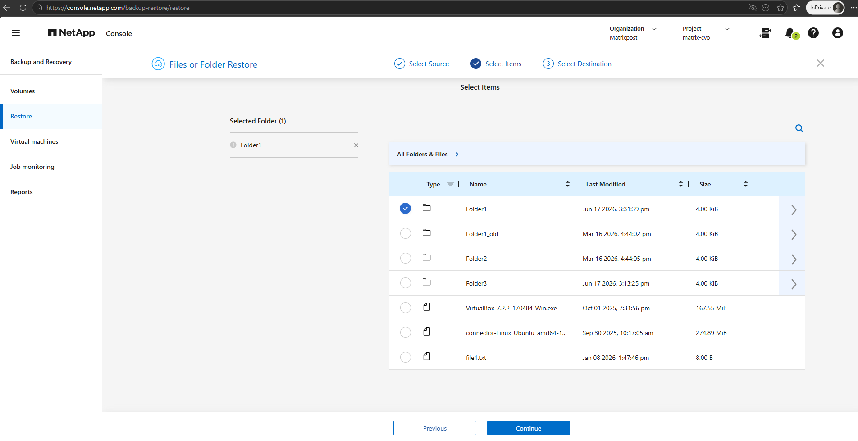
Task: Open the help question mark icon
Action: click(x=813, y=33)
